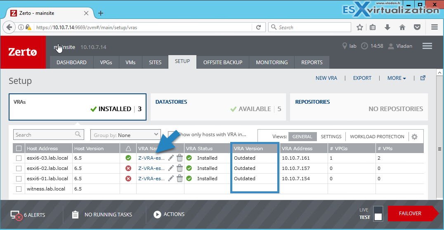Reload the page with the refresh icon
Image resolution: width=444 pixels, height=230 pixels.
259,28
